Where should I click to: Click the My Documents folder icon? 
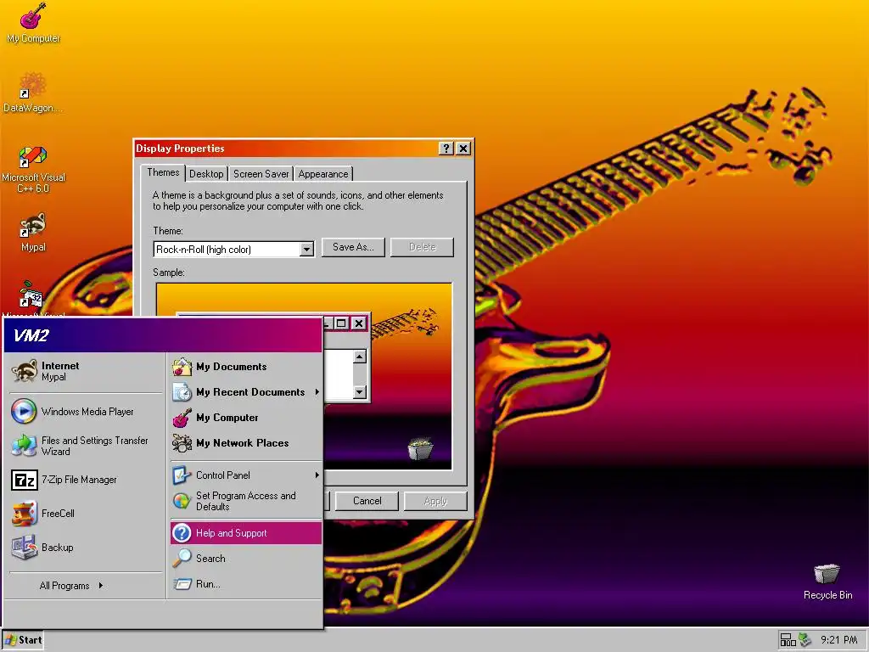182,367
